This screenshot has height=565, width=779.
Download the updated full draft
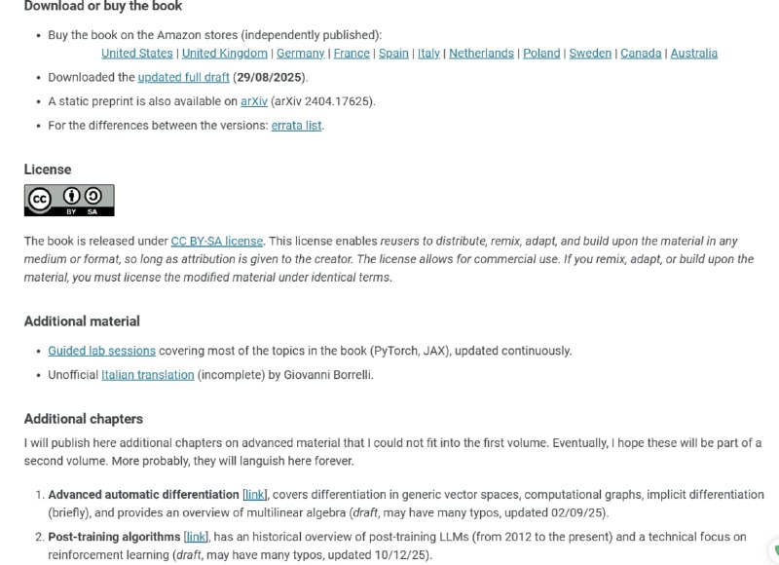coord(183,77)
